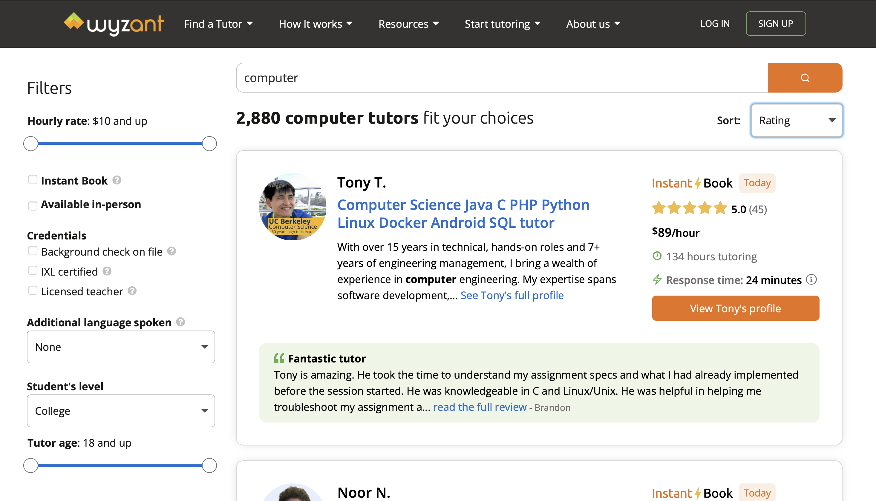Click help icon beside Licensed teacher

tap(132, 291)
